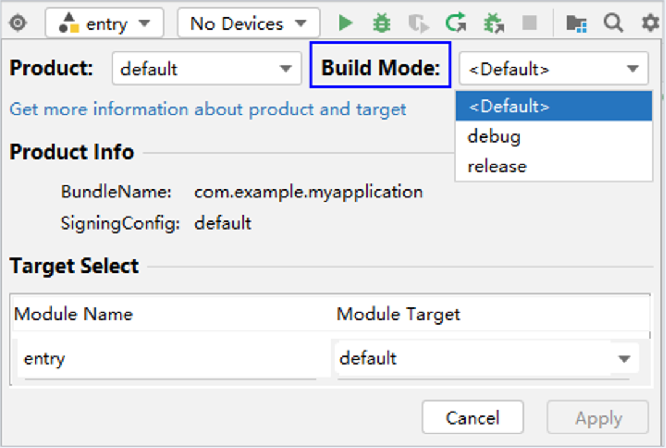Viewport: 666px width, 448px height.
Task: Click the grayed-out coverage run icon
Action: (419, 24)
